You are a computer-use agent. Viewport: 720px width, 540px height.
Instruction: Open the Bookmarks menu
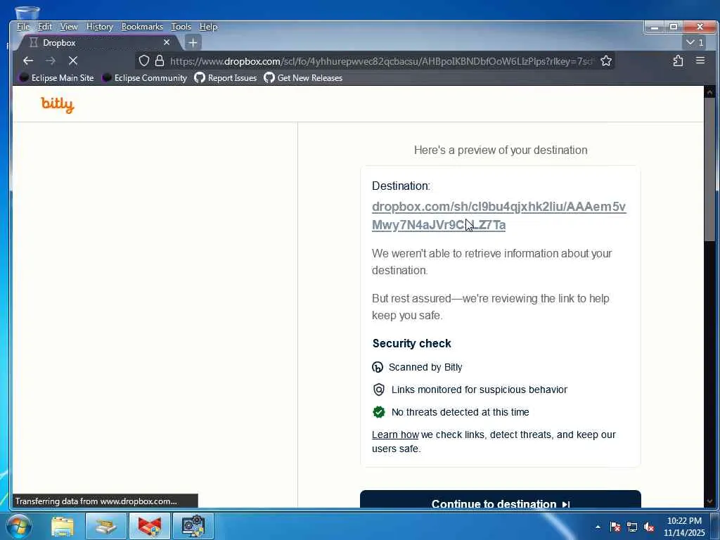click(142, 27)
